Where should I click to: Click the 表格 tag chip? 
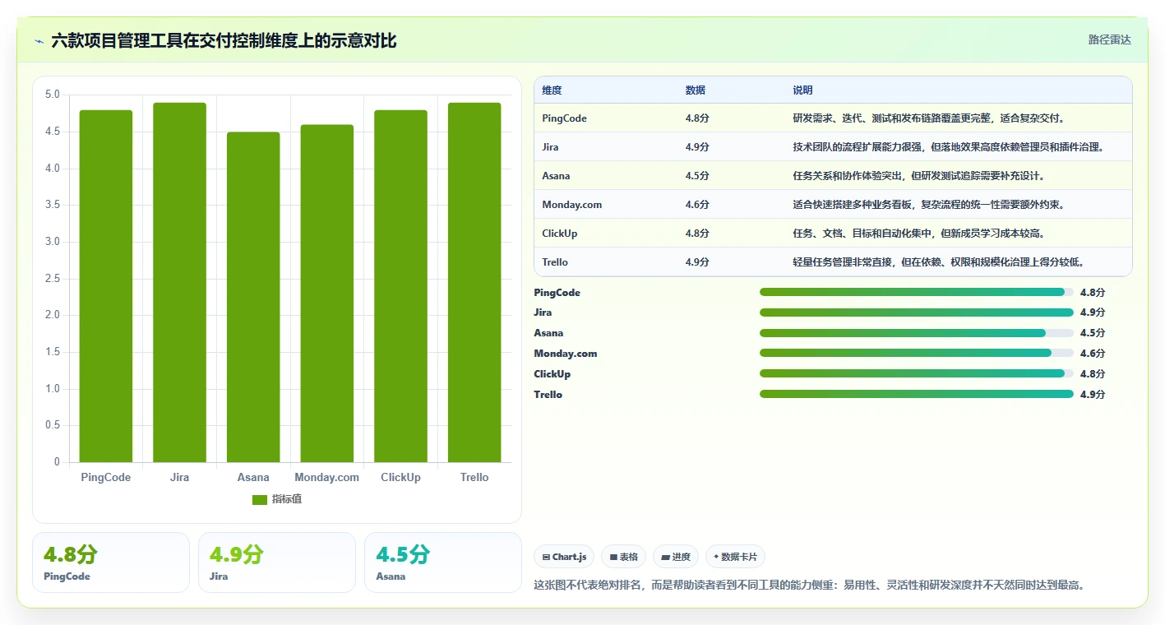[x=624, y=557]
